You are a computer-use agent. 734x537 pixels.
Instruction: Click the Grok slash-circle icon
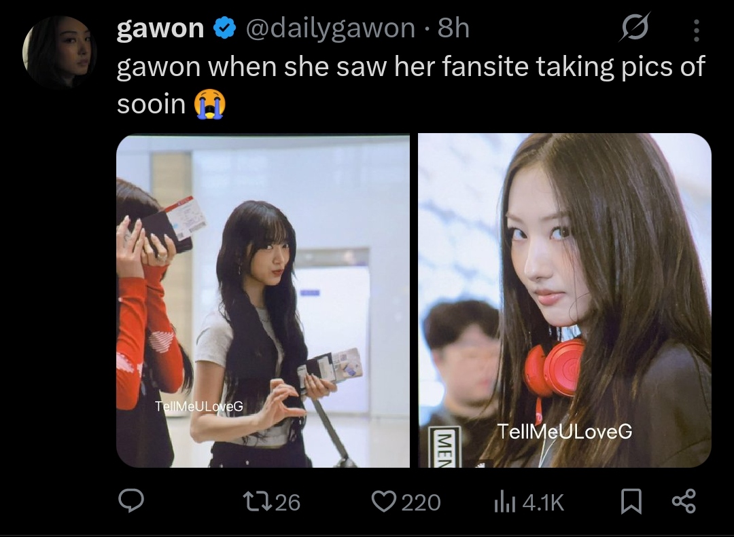coord(635,28)
